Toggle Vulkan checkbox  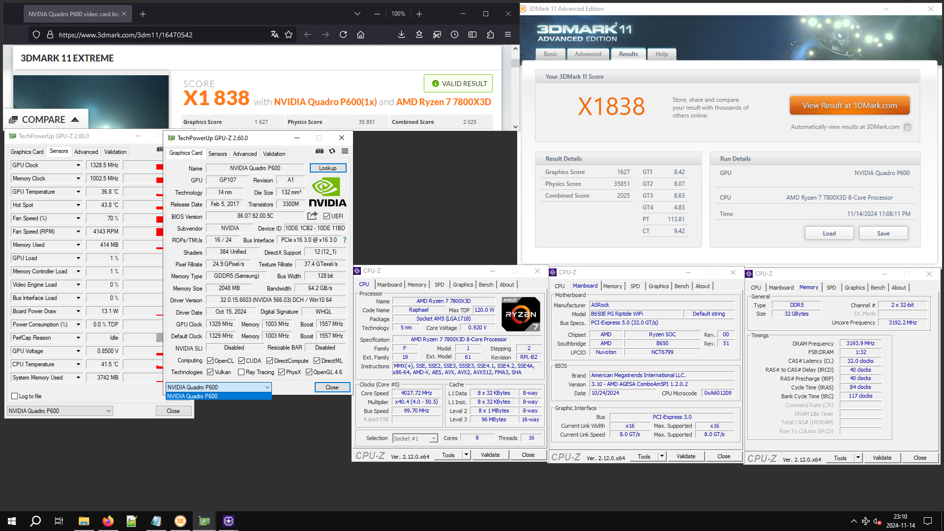[x=210, y=372]
